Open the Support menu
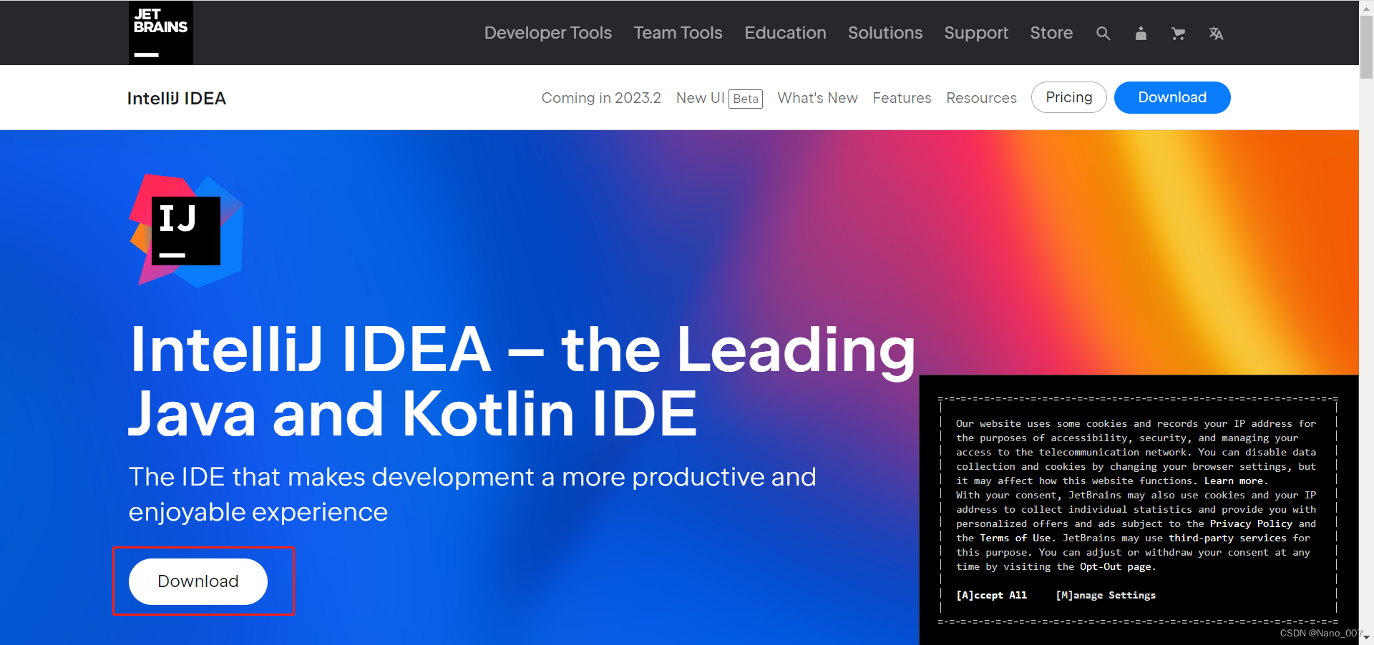The image size is (1374, 645). click(x=976, y=33)
